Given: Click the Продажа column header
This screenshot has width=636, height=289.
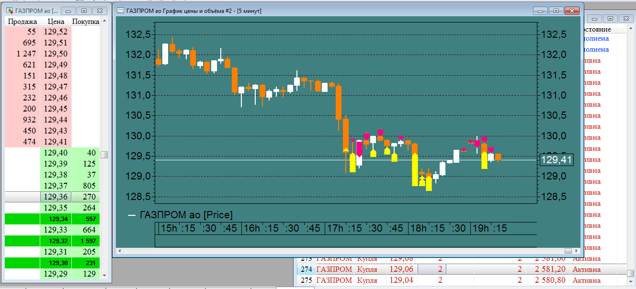Looking at the screenshot, I should tap(23, 22).
